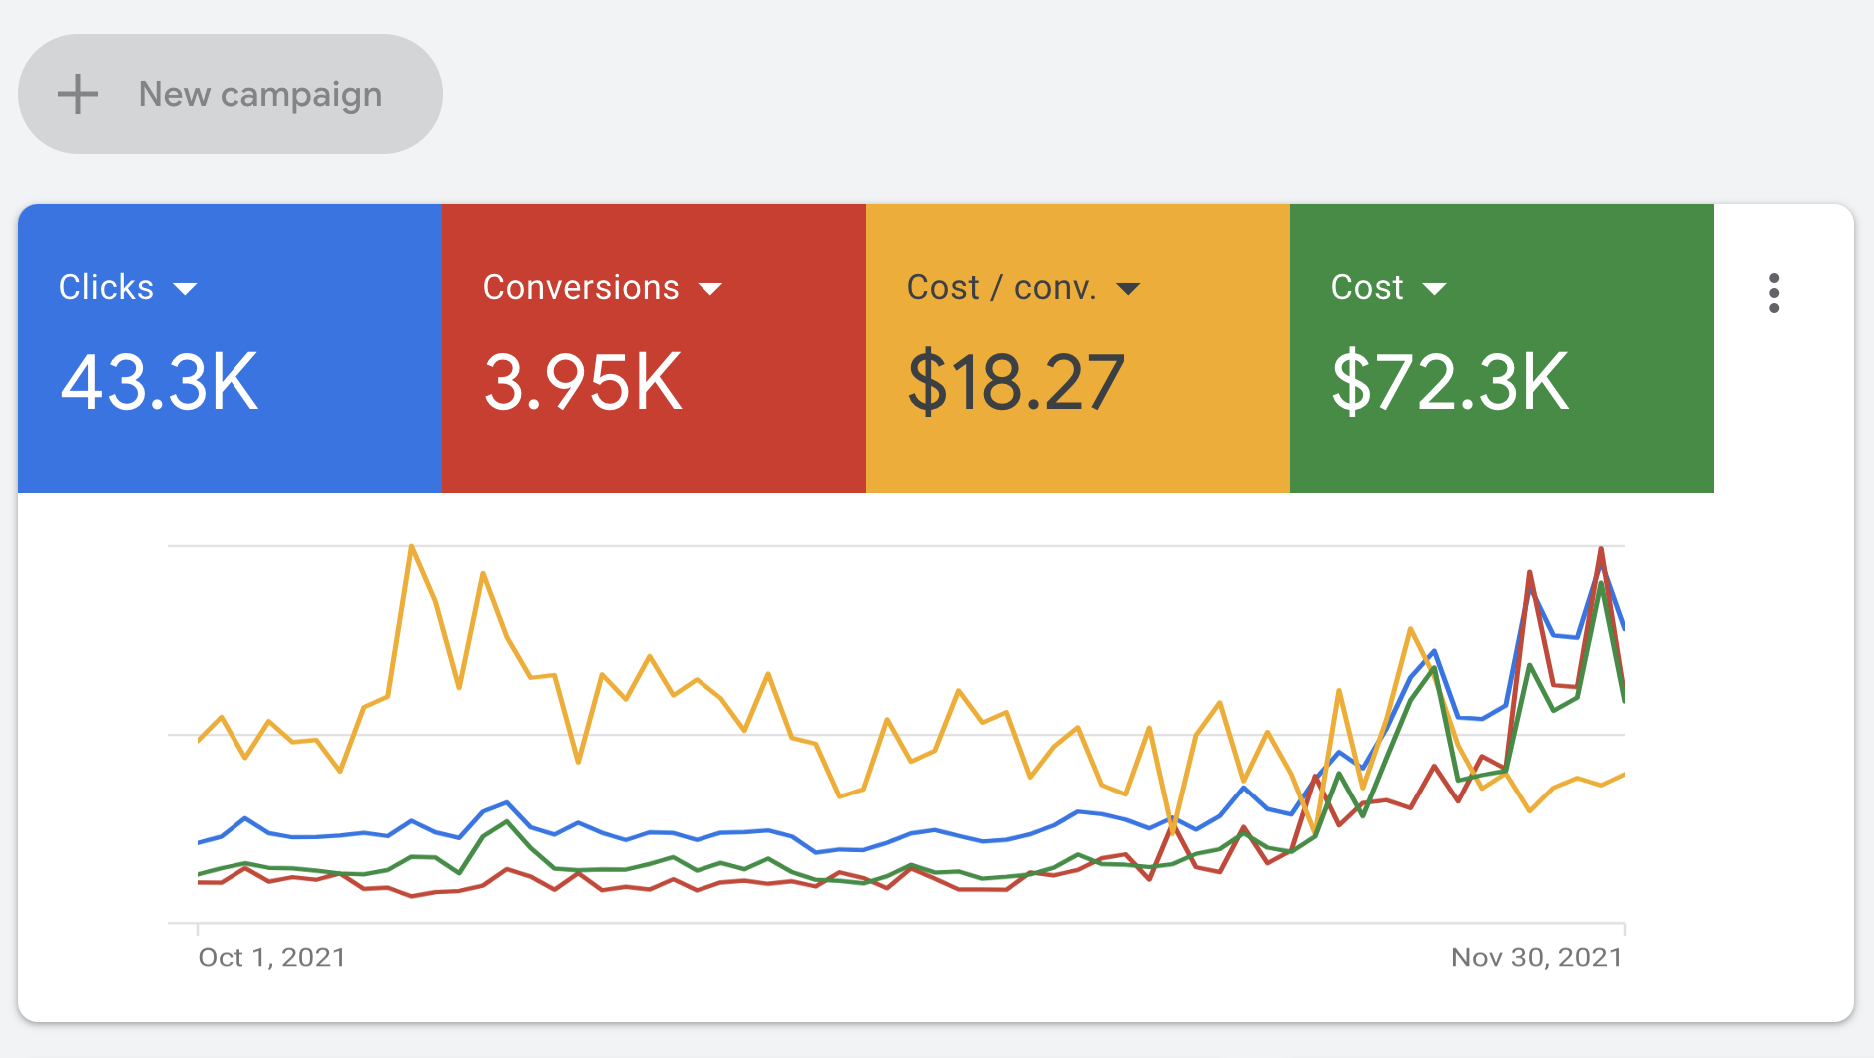Expand the Cost / conv. dropdown arrow

[1128, 289]
